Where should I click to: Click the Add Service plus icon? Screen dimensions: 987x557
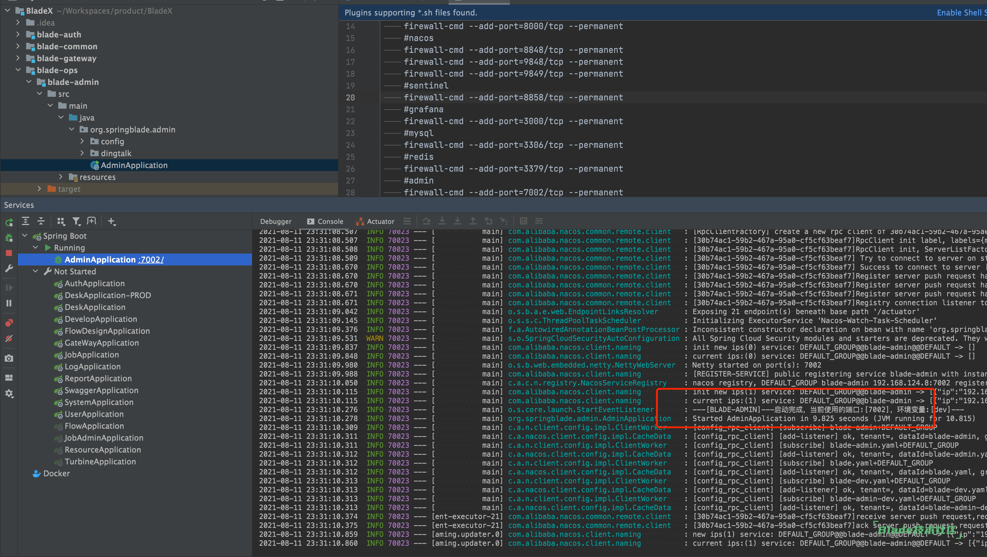point(111,221)
